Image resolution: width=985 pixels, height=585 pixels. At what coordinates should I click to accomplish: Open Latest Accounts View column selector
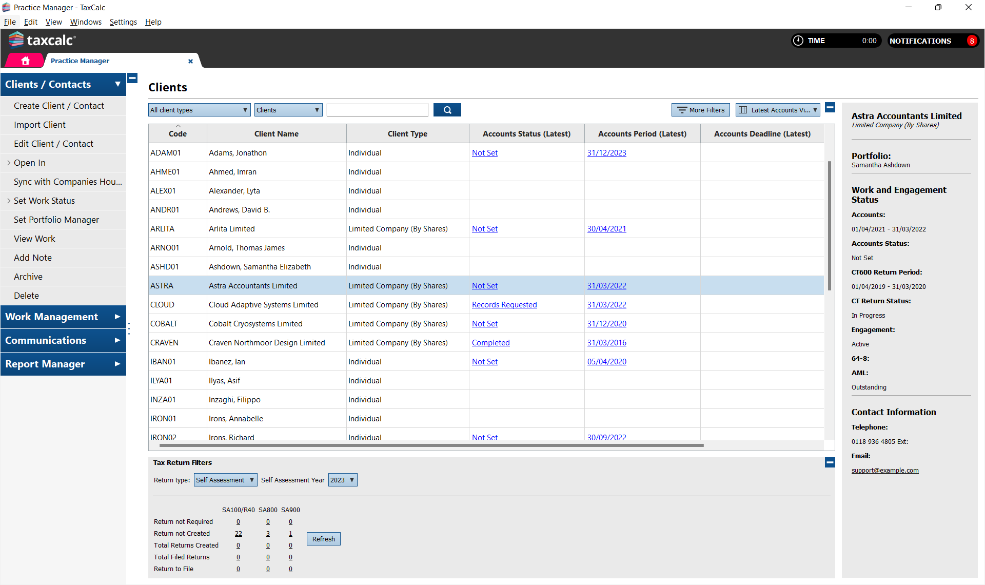tap(777, 110)
